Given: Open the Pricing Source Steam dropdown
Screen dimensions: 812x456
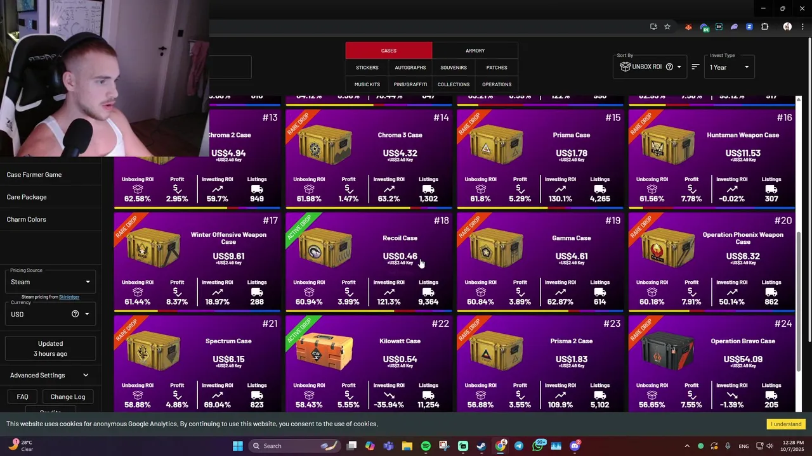Looking at the screenshot, I should click(x=50, y=282).
